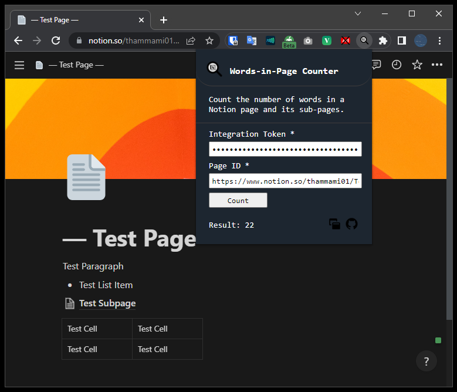
Task: Click the browser forward arrow
Action: 37,40
